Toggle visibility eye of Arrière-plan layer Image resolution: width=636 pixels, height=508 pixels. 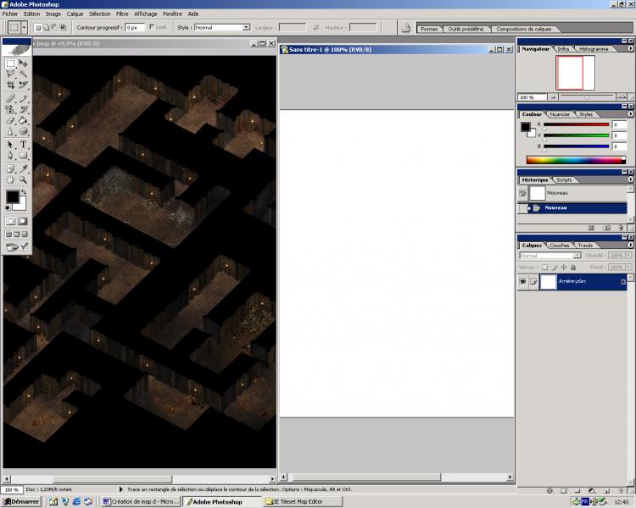point(523,282)
